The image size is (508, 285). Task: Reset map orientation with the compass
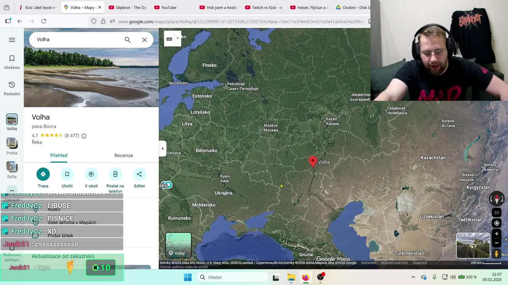(496, 198)
